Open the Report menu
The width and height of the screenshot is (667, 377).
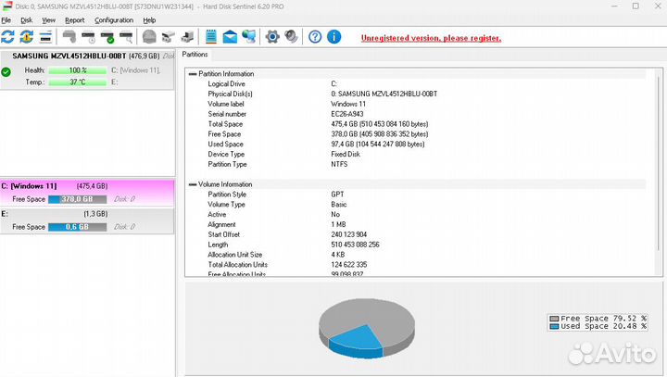pyautogui.click(x=74, y=19)
